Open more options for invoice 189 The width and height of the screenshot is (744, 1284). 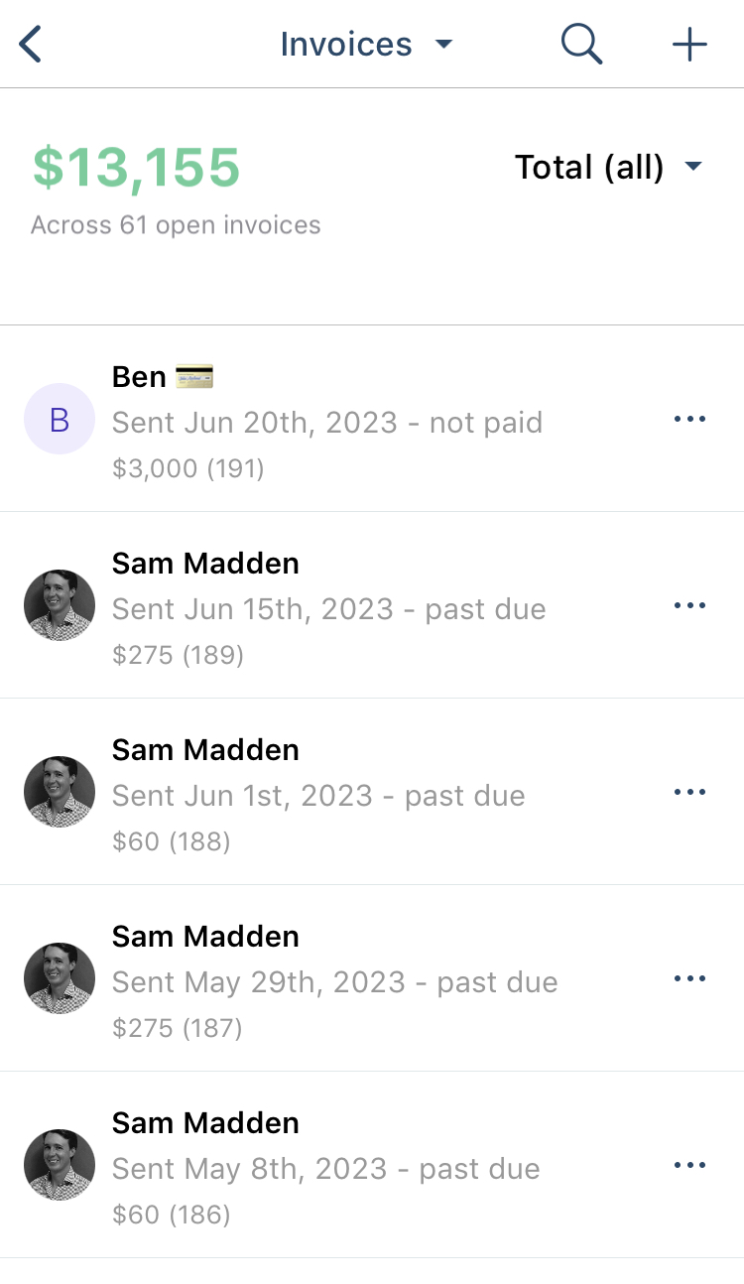coord(689,605)
